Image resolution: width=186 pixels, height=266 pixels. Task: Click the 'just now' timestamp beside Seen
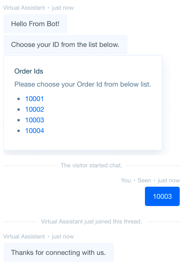coord(169,180)
